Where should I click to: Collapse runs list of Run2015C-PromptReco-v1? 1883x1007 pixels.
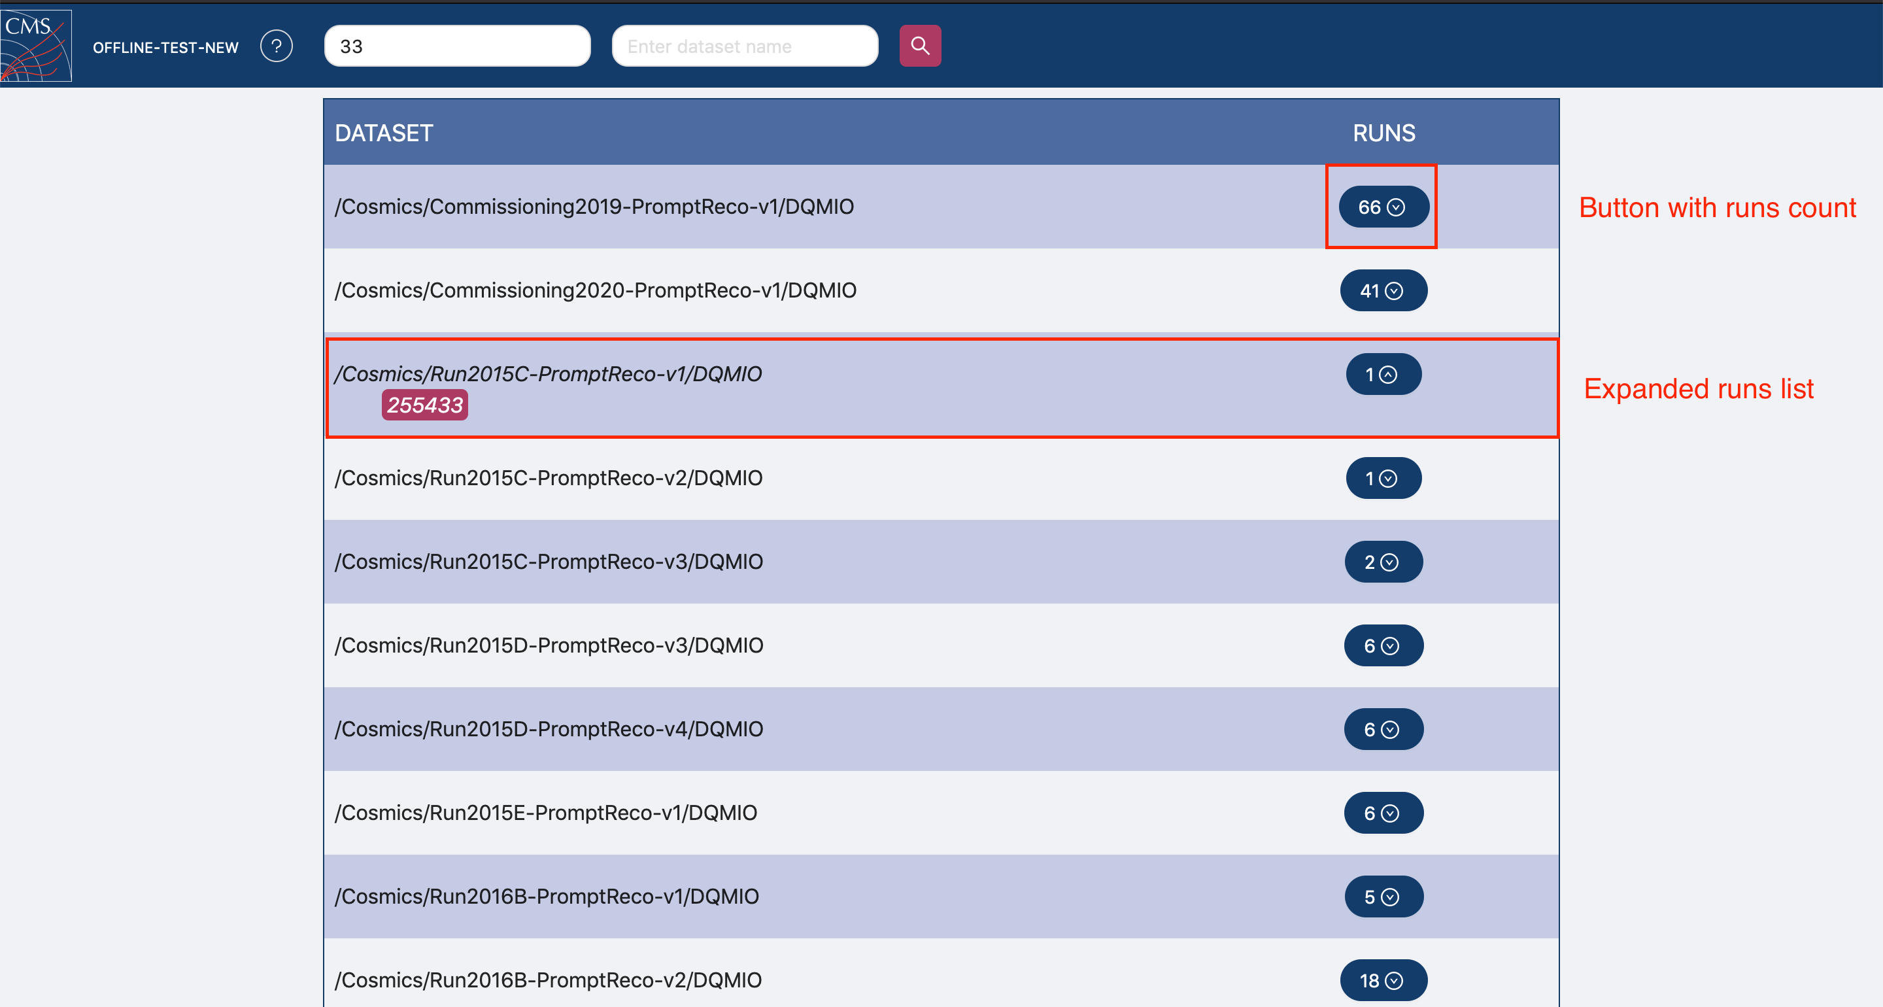tap(1382, 375)
